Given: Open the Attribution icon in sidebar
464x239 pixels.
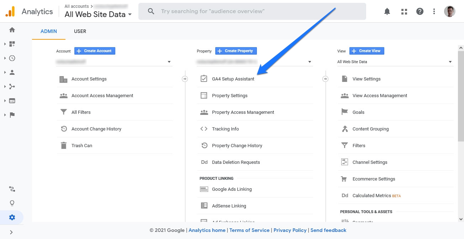Looking at the screenshot, I should click(x=12, y=189).
